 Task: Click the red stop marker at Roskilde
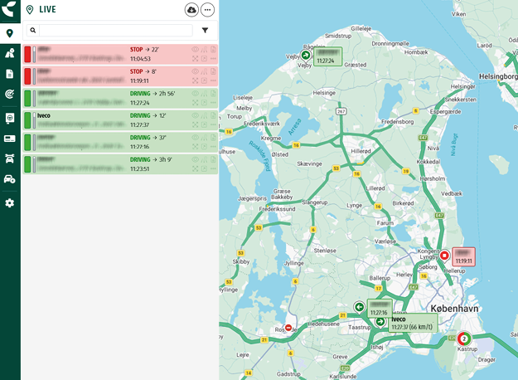point(288,328)
